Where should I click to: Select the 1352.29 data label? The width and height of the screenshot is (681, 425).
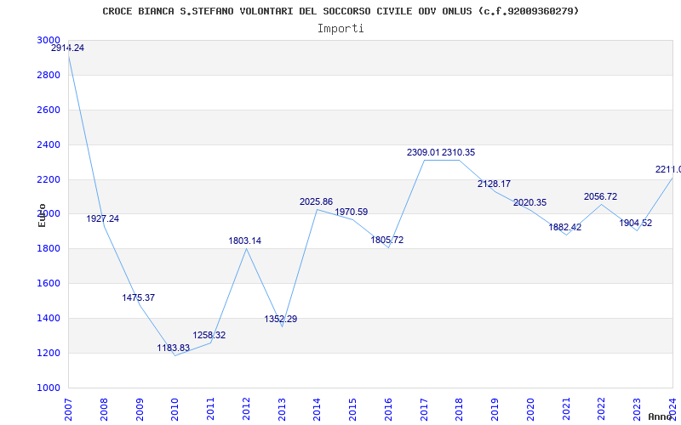[x=281, y=320]
